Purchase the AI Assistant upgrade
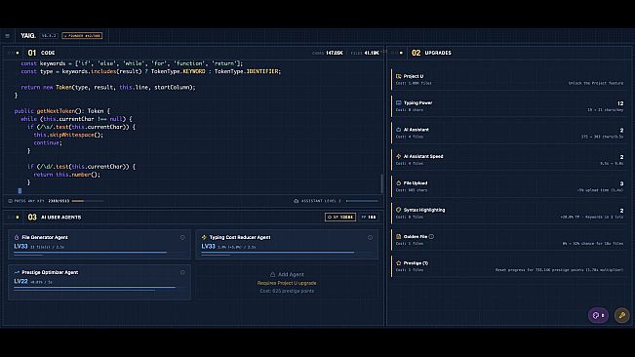Screen dimensions: 635x357 point(509,133)
